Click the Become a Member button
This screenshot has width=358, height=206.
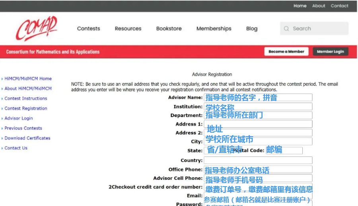click(x=286, y=51)
